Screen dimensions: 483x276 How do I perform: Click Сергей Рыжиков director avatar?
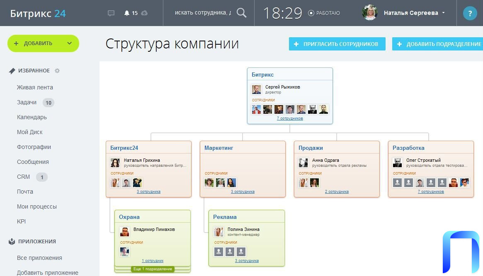pyautogui.click(x=256, y=89)
